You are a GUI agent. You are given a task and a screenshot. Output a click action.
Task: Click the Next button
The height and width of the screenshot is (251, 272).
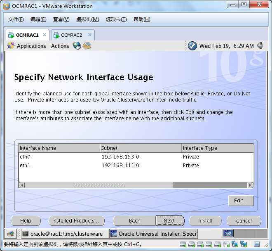[170, 221]
